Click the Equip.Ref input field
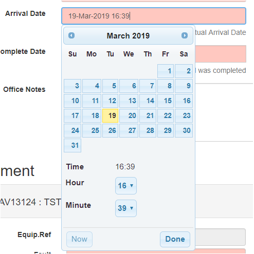Image resolution: width=254 pixels, height=254 pixels. pyautogui.click(x=220, y=237)
